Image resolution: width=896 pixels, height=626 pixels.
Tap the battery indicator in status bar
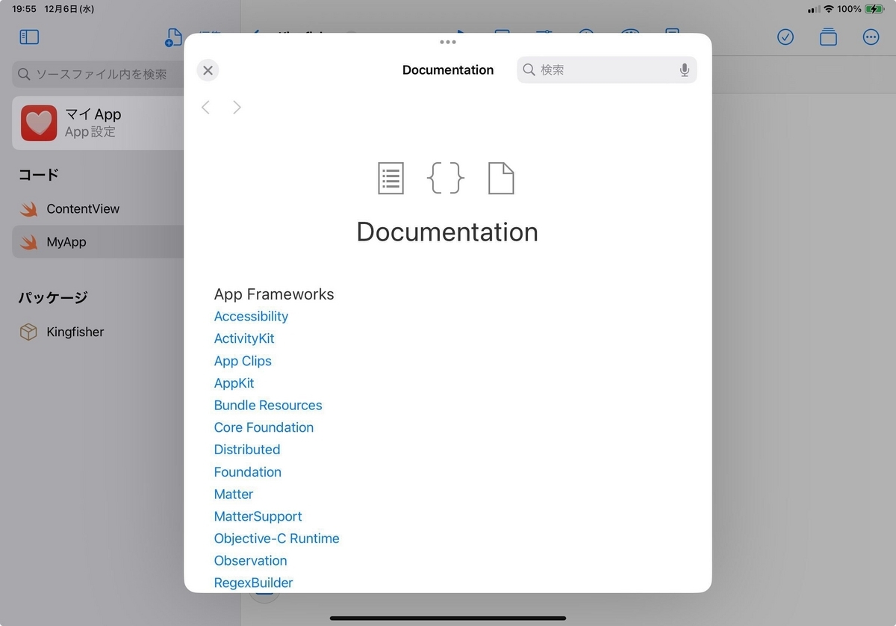[875, 9]
